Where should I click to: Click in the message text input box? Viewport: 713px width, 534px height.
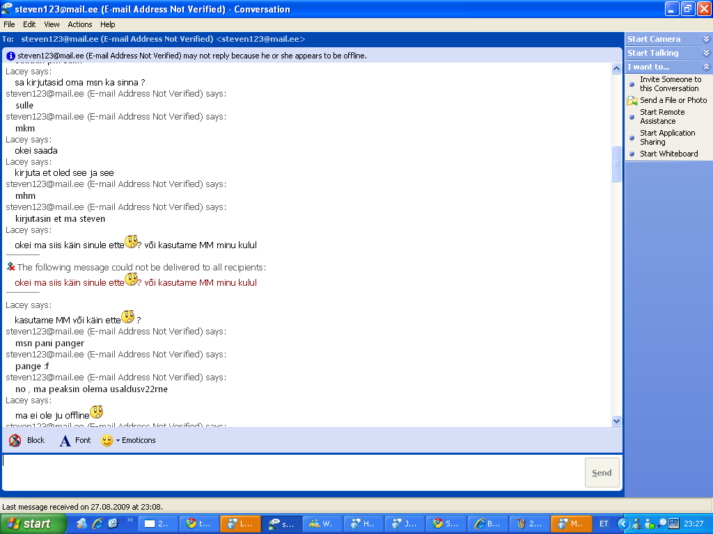click(x=292, y=471)
